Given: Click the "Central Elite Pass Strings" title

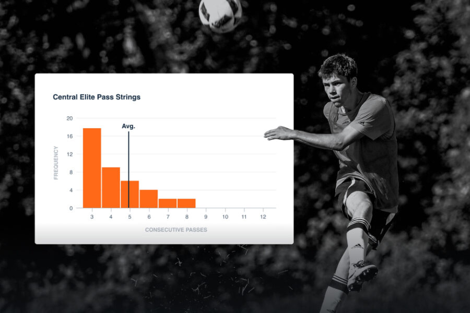Looking at the screenshot, I should point(97,97).
